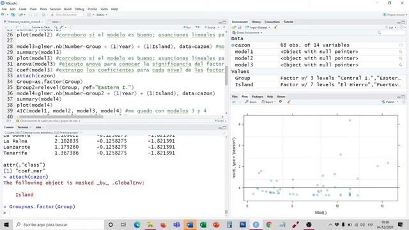The image size is (409, 230).
Task: Open the Tools menu
Action: [x=104, y=9]
